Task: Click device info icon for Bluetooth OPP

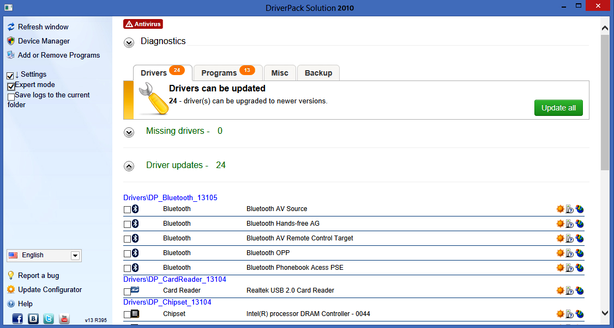Action: pos(570,253)
